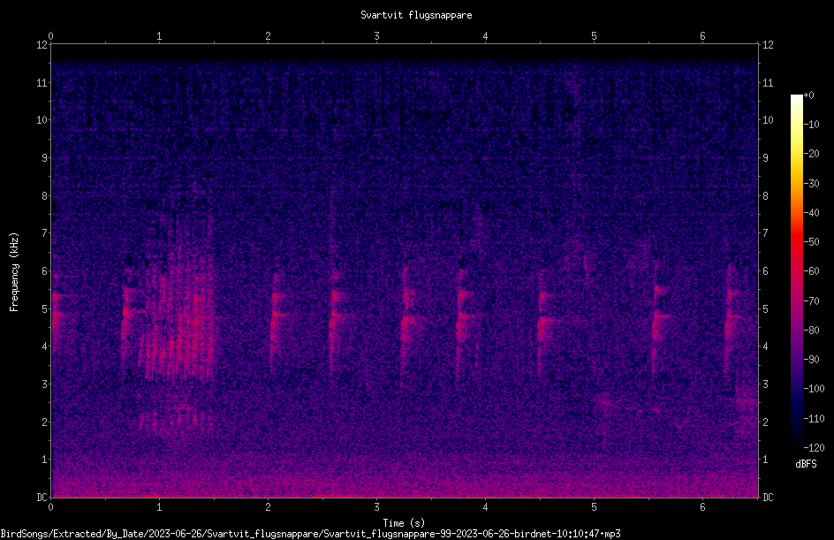Click "0" on the bottom time axis
This screenshot has width=834, height=540.
coord(50,507)
